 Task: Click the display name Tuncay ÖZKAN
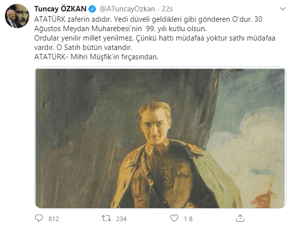click(x=60, y=9)
